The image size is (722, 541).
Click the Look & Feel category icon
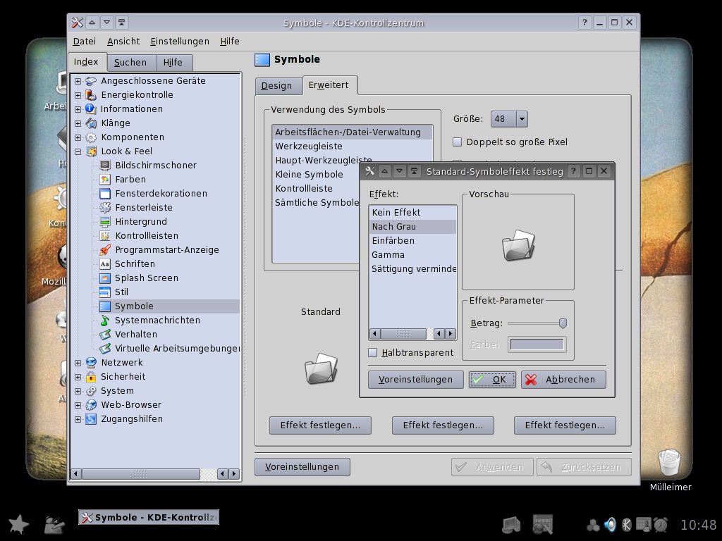(91, 151)
